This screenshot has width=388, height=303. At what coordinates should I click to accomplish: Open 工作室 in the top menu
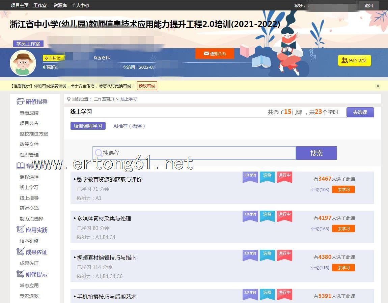point(40,5)
